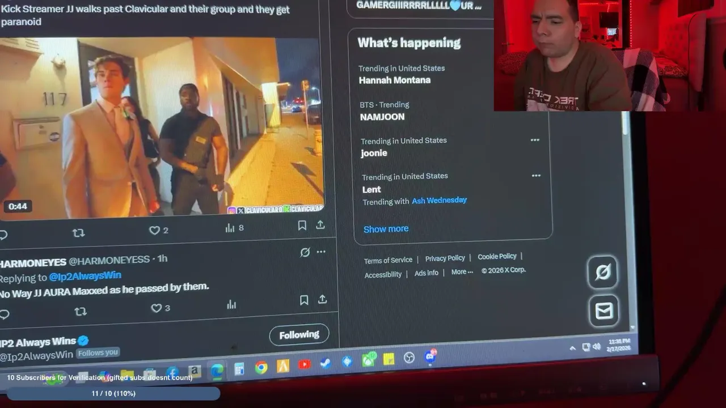The height and width of the screenshot is (408, 726).
Task: Open the Accessibility footer link
Action: tap(383, 274)
